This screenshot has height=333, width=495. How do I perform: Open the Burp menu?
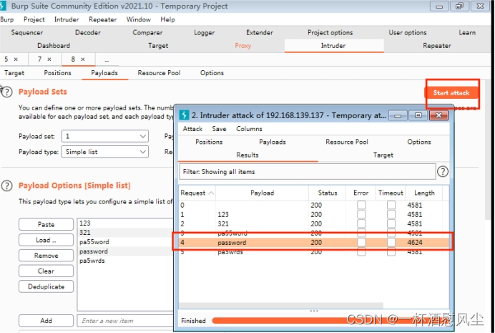point(7,19)
